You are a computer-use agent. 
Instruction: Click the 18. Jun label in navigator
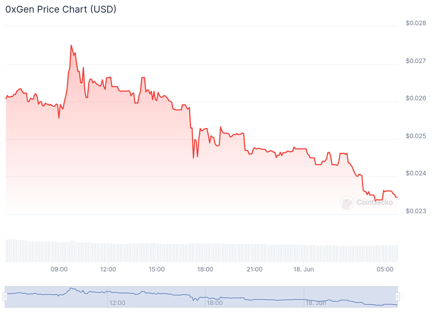tap(316, 303)
